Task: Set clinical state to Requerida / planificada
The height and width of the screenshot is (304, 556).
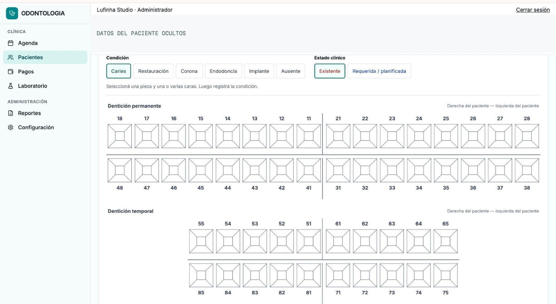Action: [379, 71]
